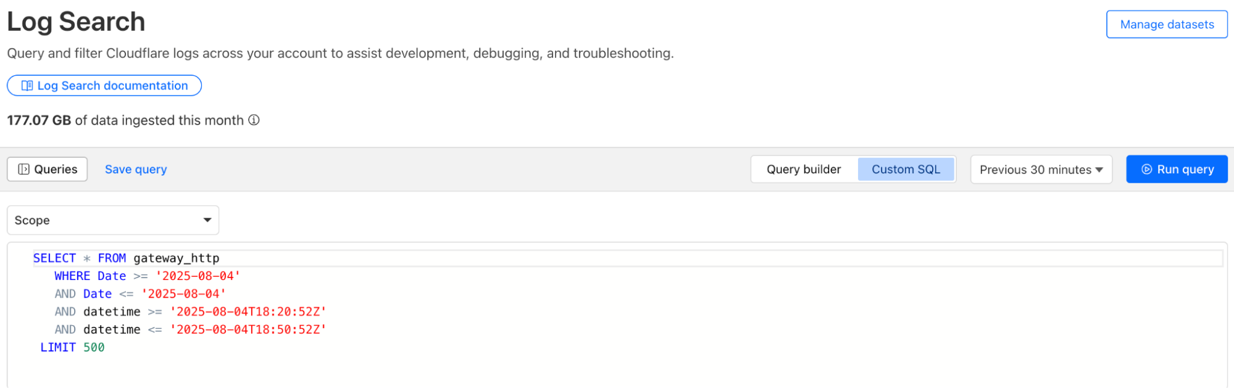Click the info icon beside data ingested
Image resolution: width=1234 pixels, height=388 pixels.
[254, 120]
